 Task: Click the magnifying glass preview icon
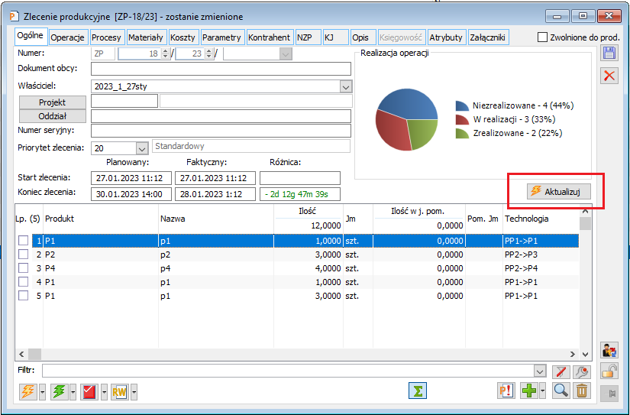[561, 391]
